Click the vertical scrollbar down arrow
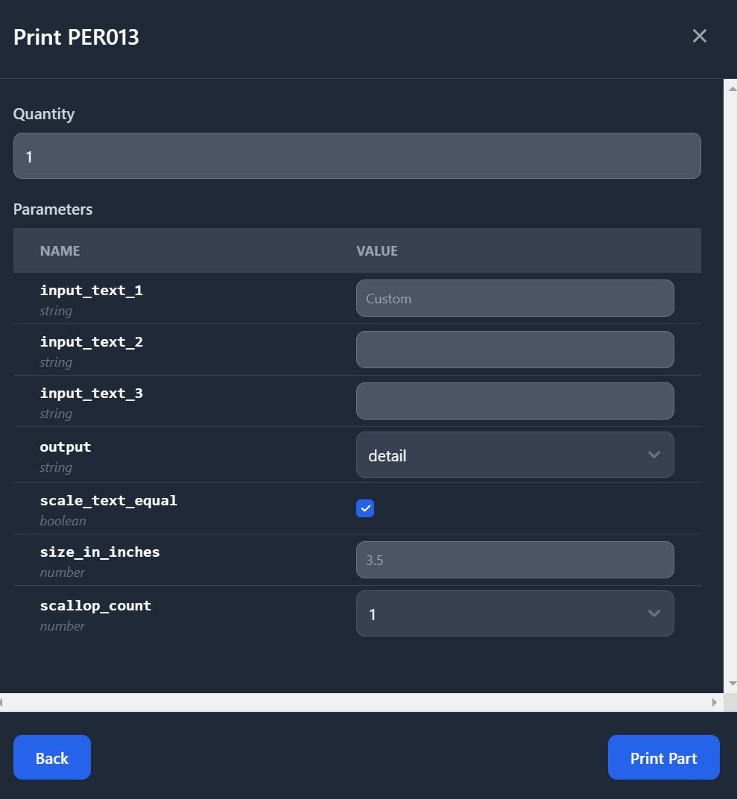Viewport: 737px width, 799px height. [732, 683]
